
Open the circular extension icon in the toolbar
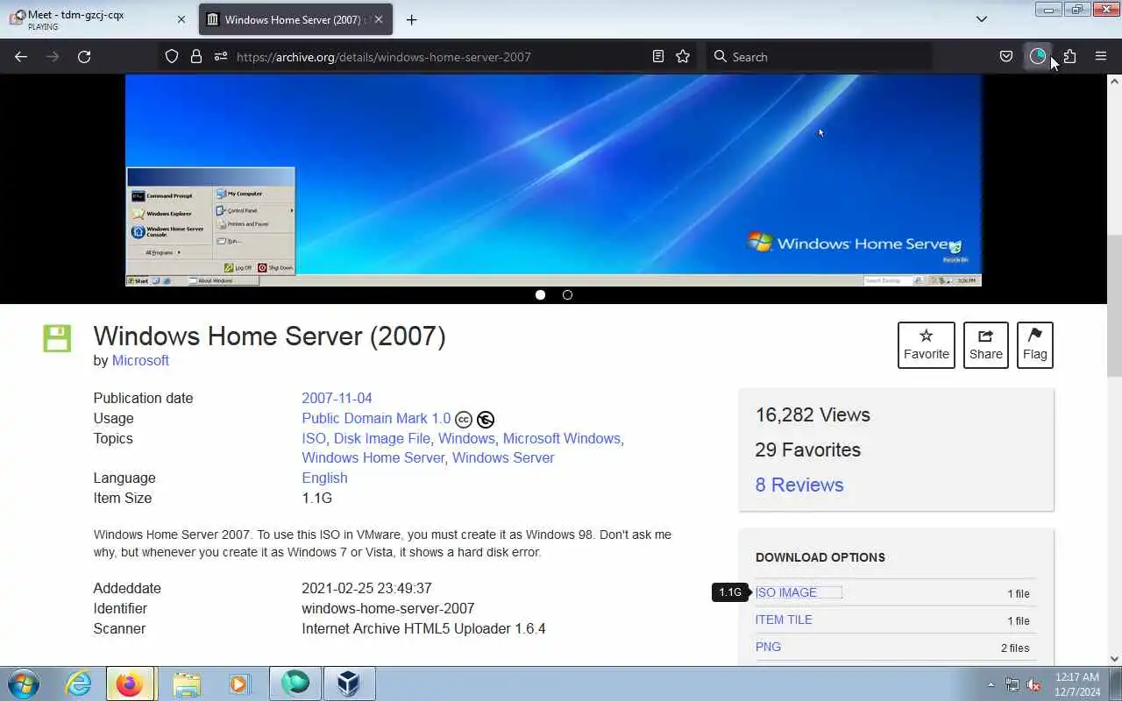point(1038,56)
